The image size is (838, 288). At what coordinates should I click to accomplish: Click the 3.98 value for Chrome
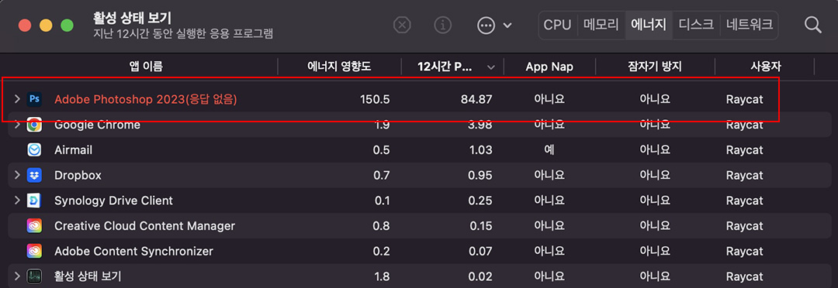480,125
